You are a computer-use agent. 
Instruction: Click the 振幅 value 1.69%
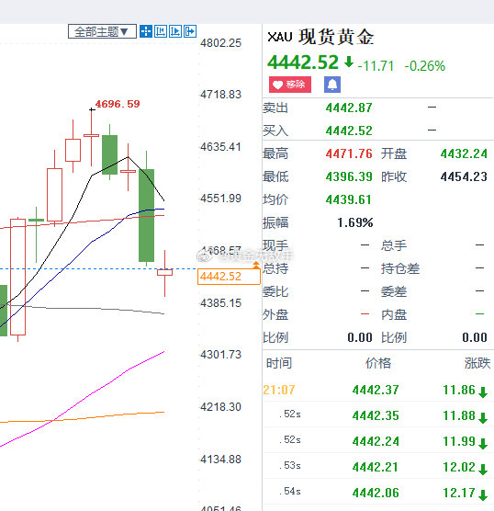pos(355,222)
